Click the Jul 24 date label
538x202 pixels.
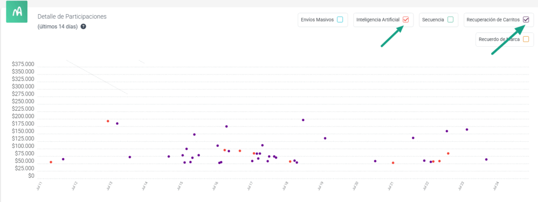496,186
